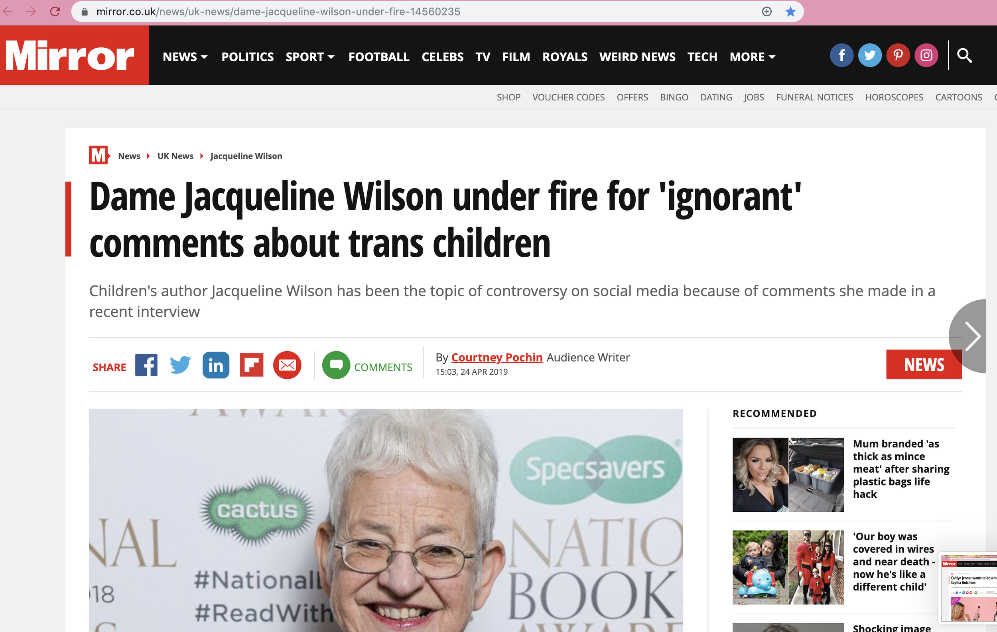Open BINGO link

click(674, 97)
